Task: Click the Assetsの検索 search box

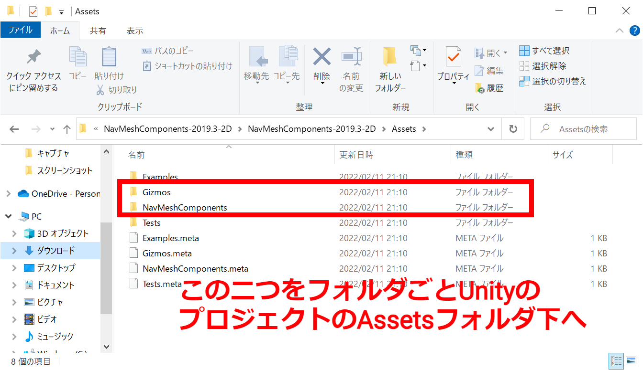Action: click(x=583, y=128)
